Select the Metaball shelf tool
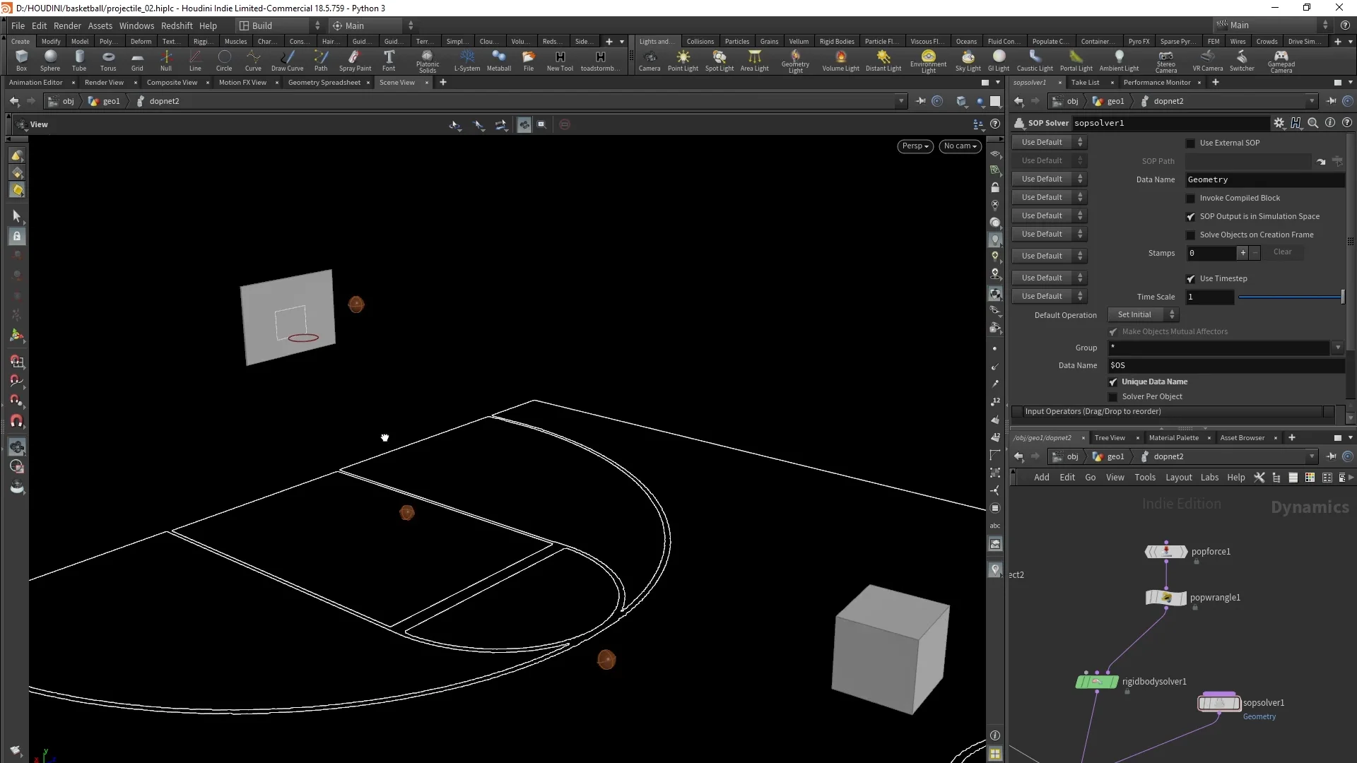 (498, 60)
